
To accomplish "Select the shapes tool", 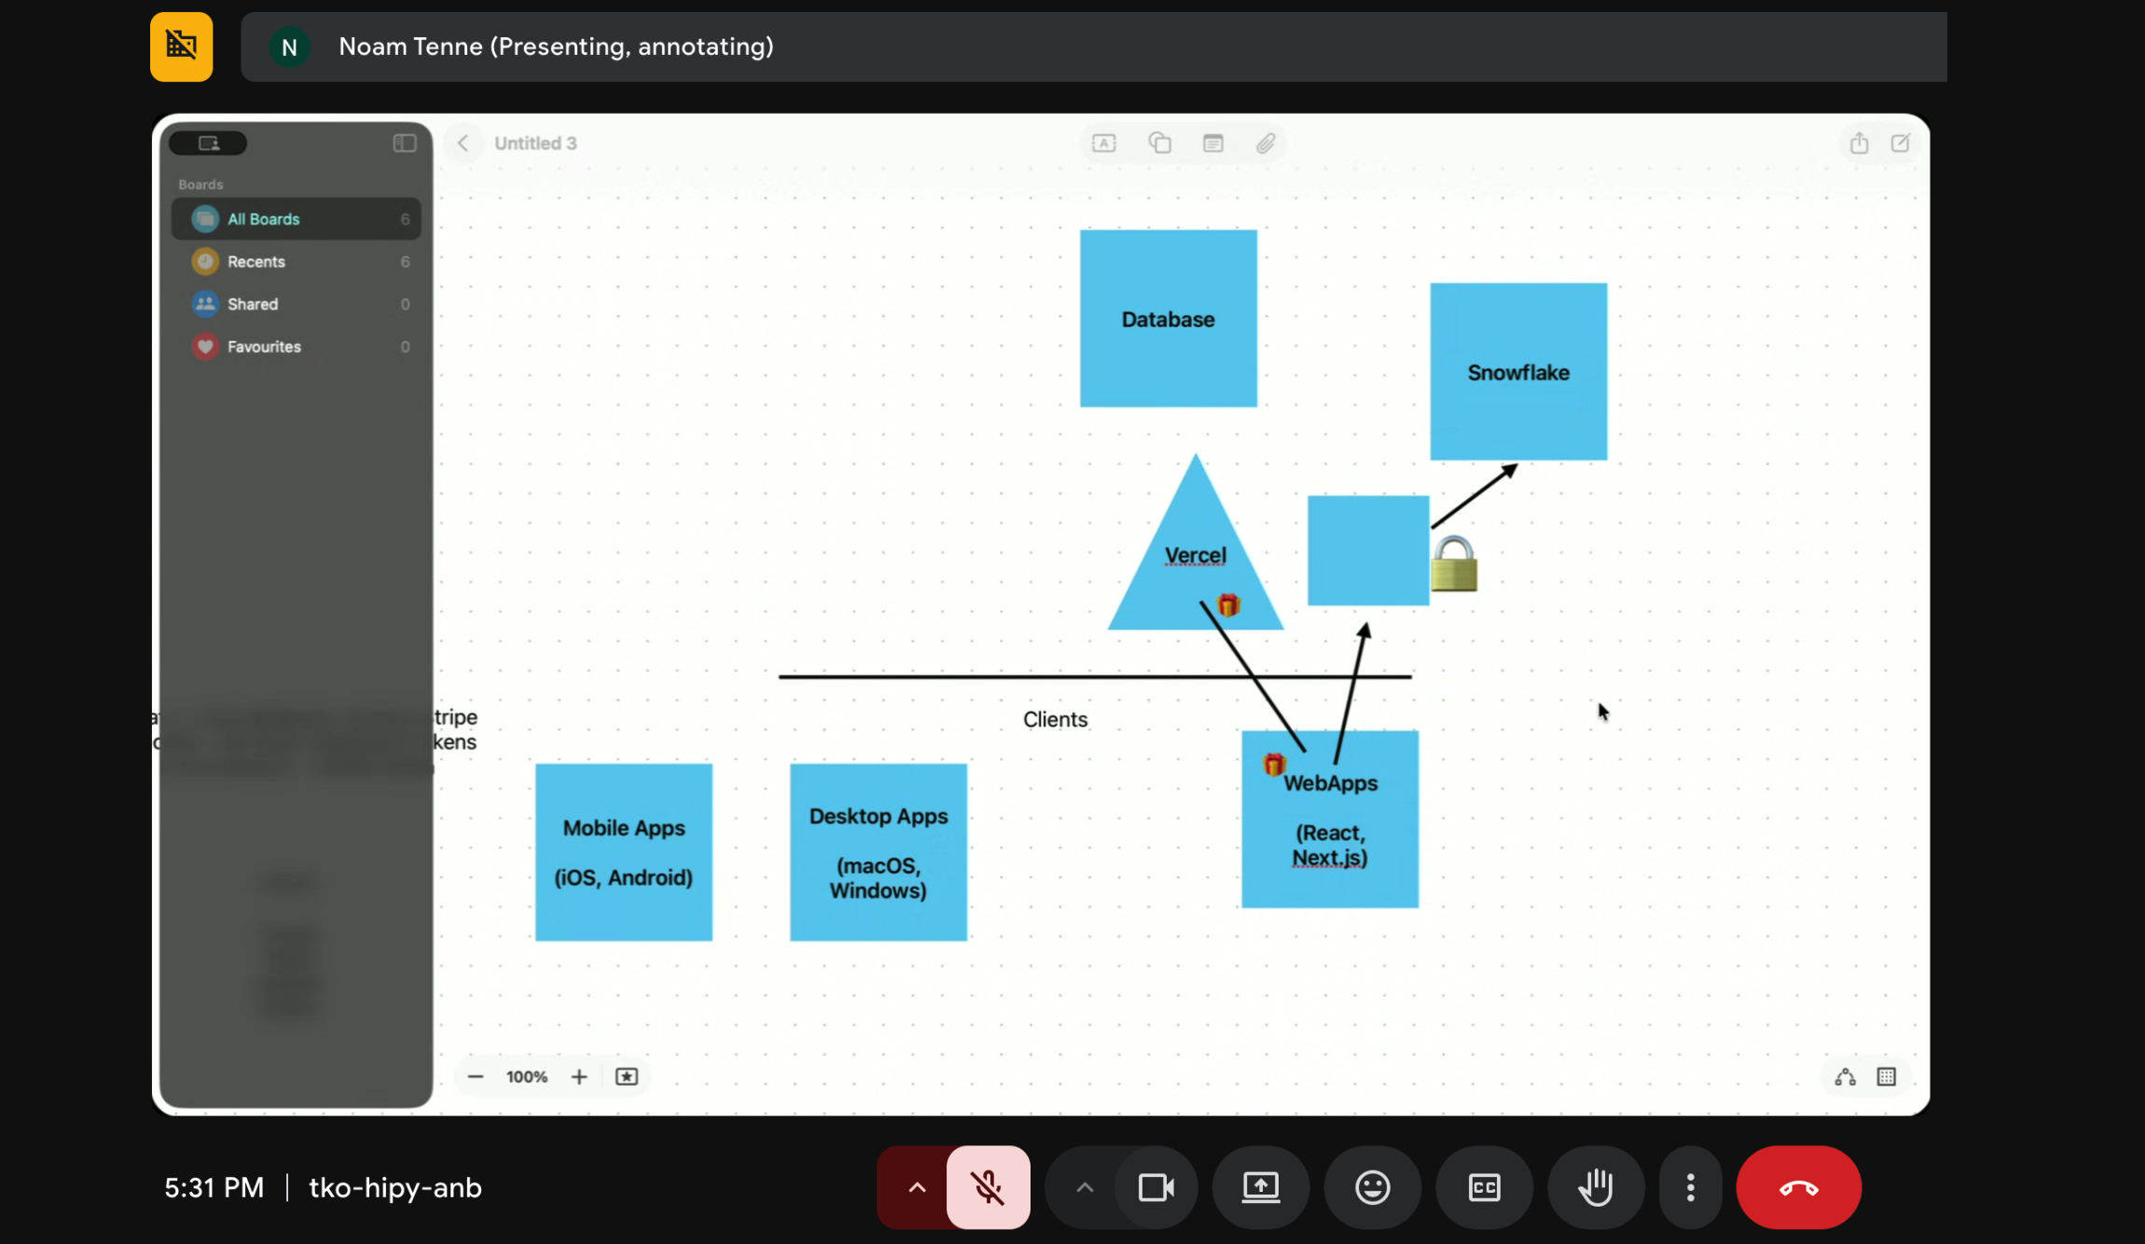I will (x=1159, y=144).
